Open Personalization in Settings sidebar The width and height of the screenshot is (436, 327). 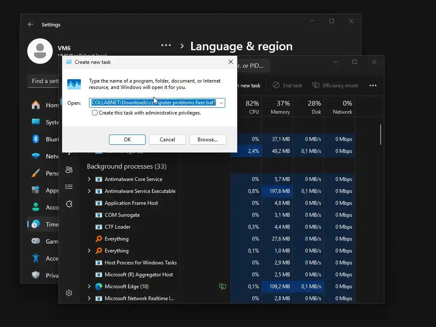44,173
